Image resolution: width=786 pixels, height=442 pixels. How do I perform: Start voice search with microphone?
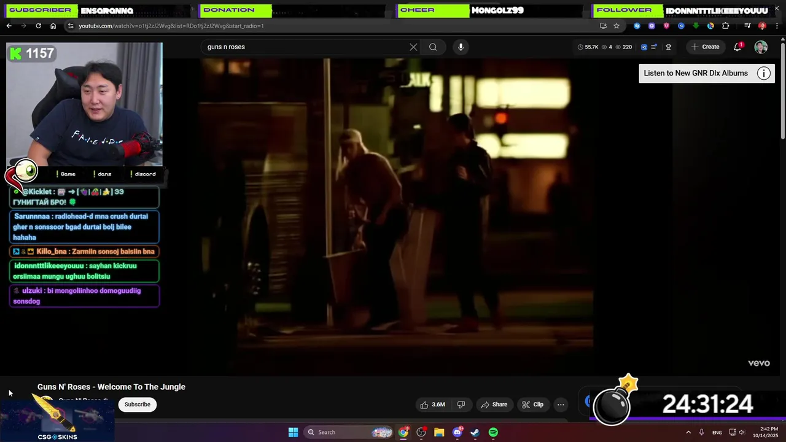[x=461, y=47]
